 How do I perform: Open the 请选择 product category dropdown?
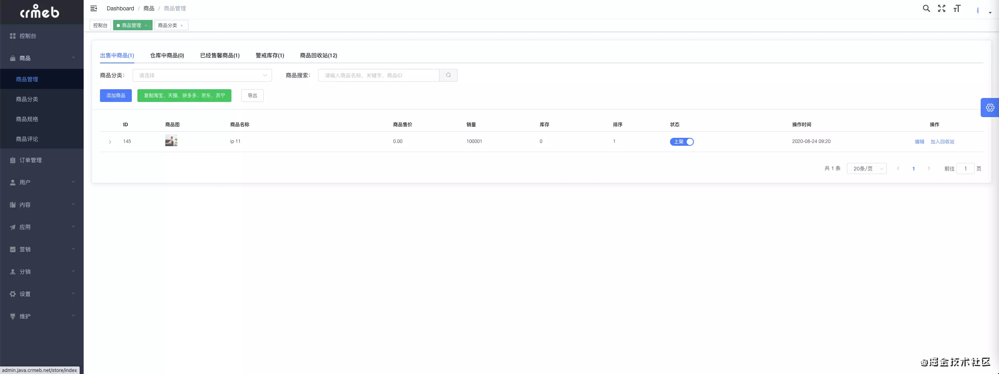(x=202, y=75)
